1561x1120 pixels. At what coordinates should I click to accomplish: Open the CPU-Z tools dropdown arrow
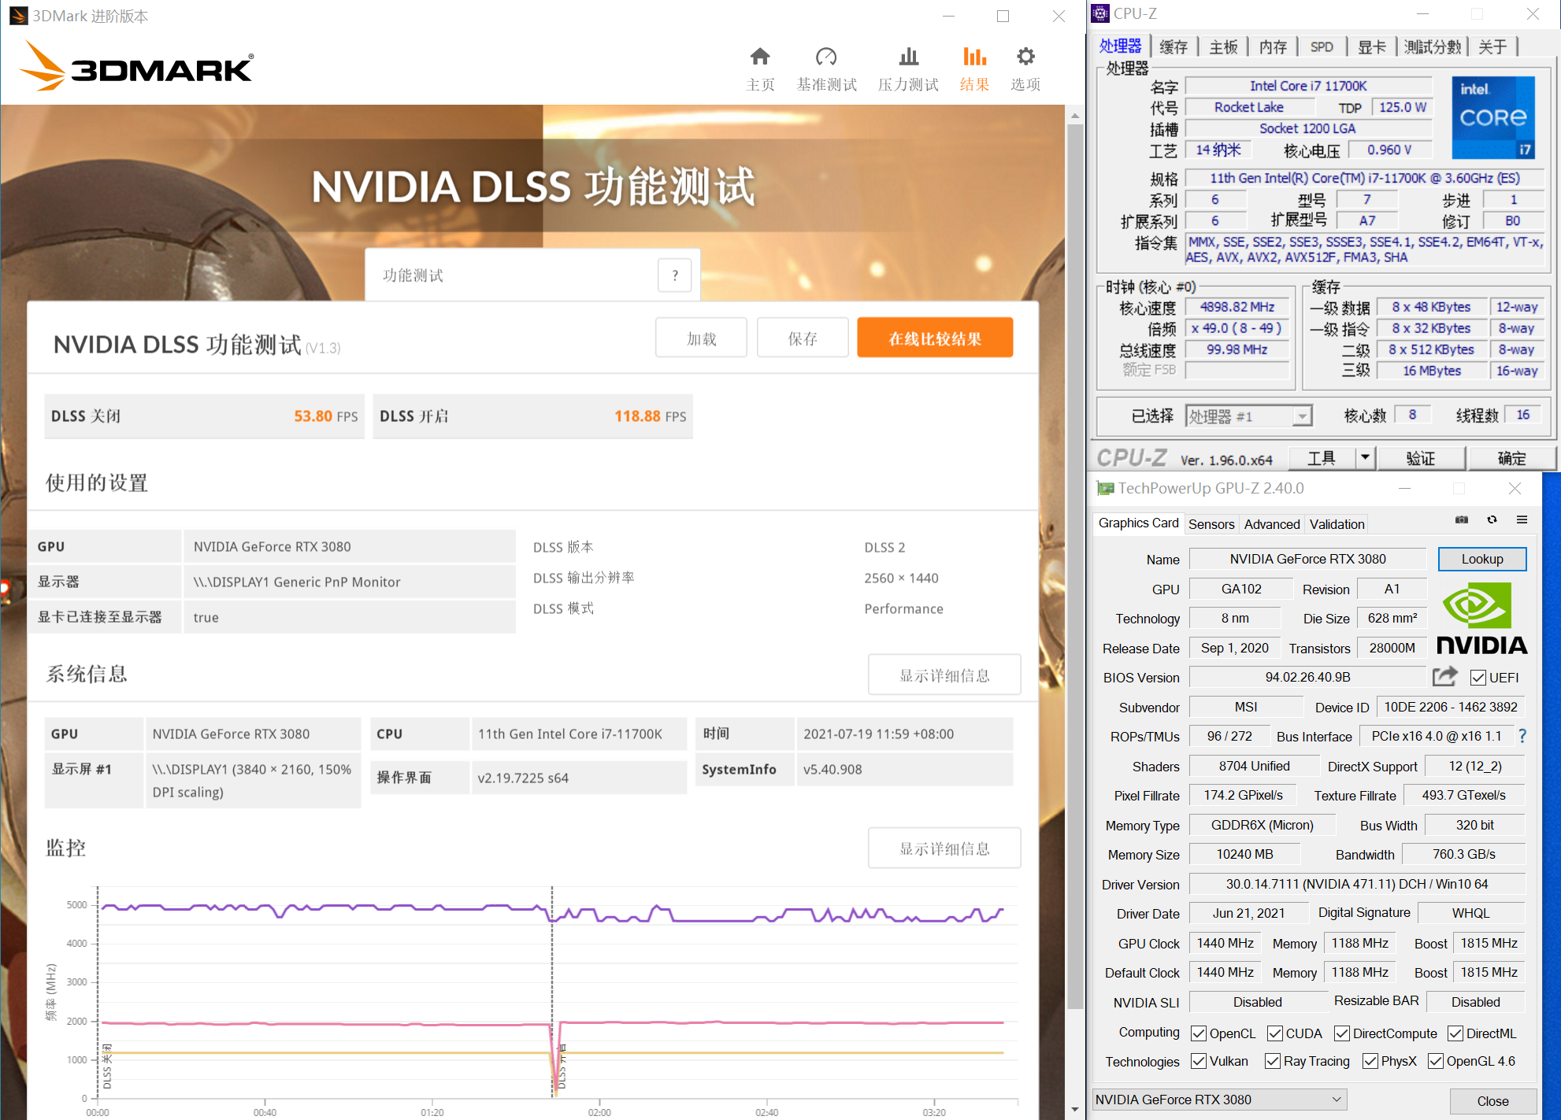(x=1365, y=457)
